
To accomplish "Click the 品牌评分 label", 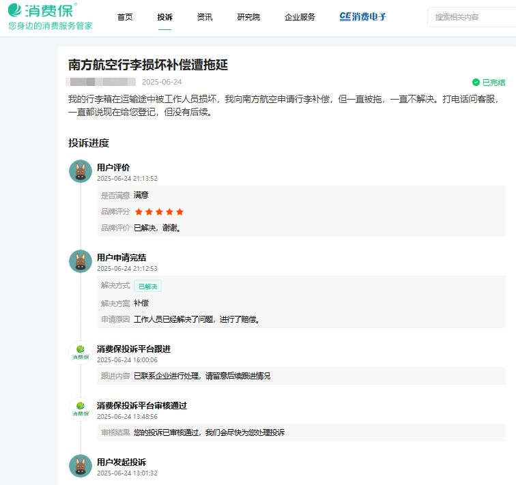I will coord(115,211).
